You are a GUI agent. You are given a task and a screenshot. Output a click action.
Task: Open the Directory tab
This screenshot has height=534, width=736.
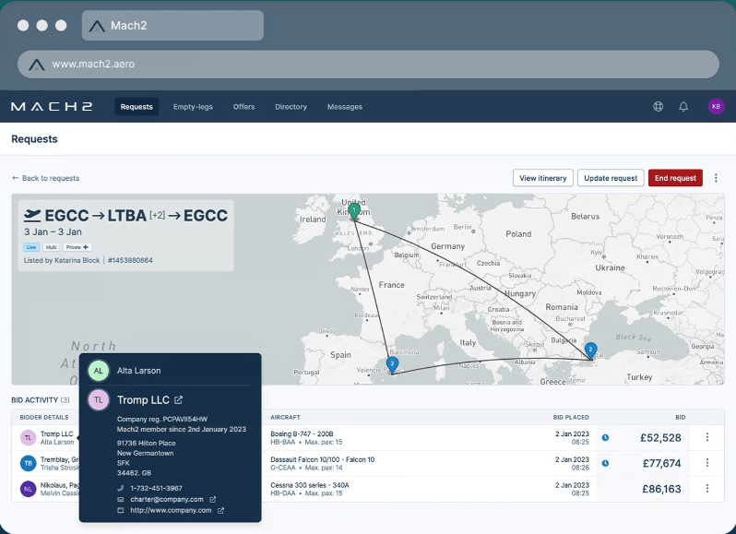(291, 107)
